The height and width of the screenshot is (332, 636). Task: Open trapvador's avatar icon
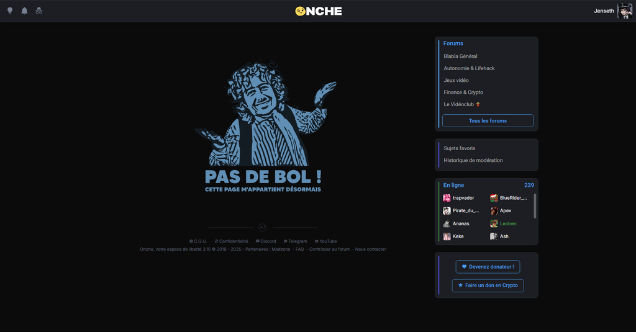pos(447,198)
